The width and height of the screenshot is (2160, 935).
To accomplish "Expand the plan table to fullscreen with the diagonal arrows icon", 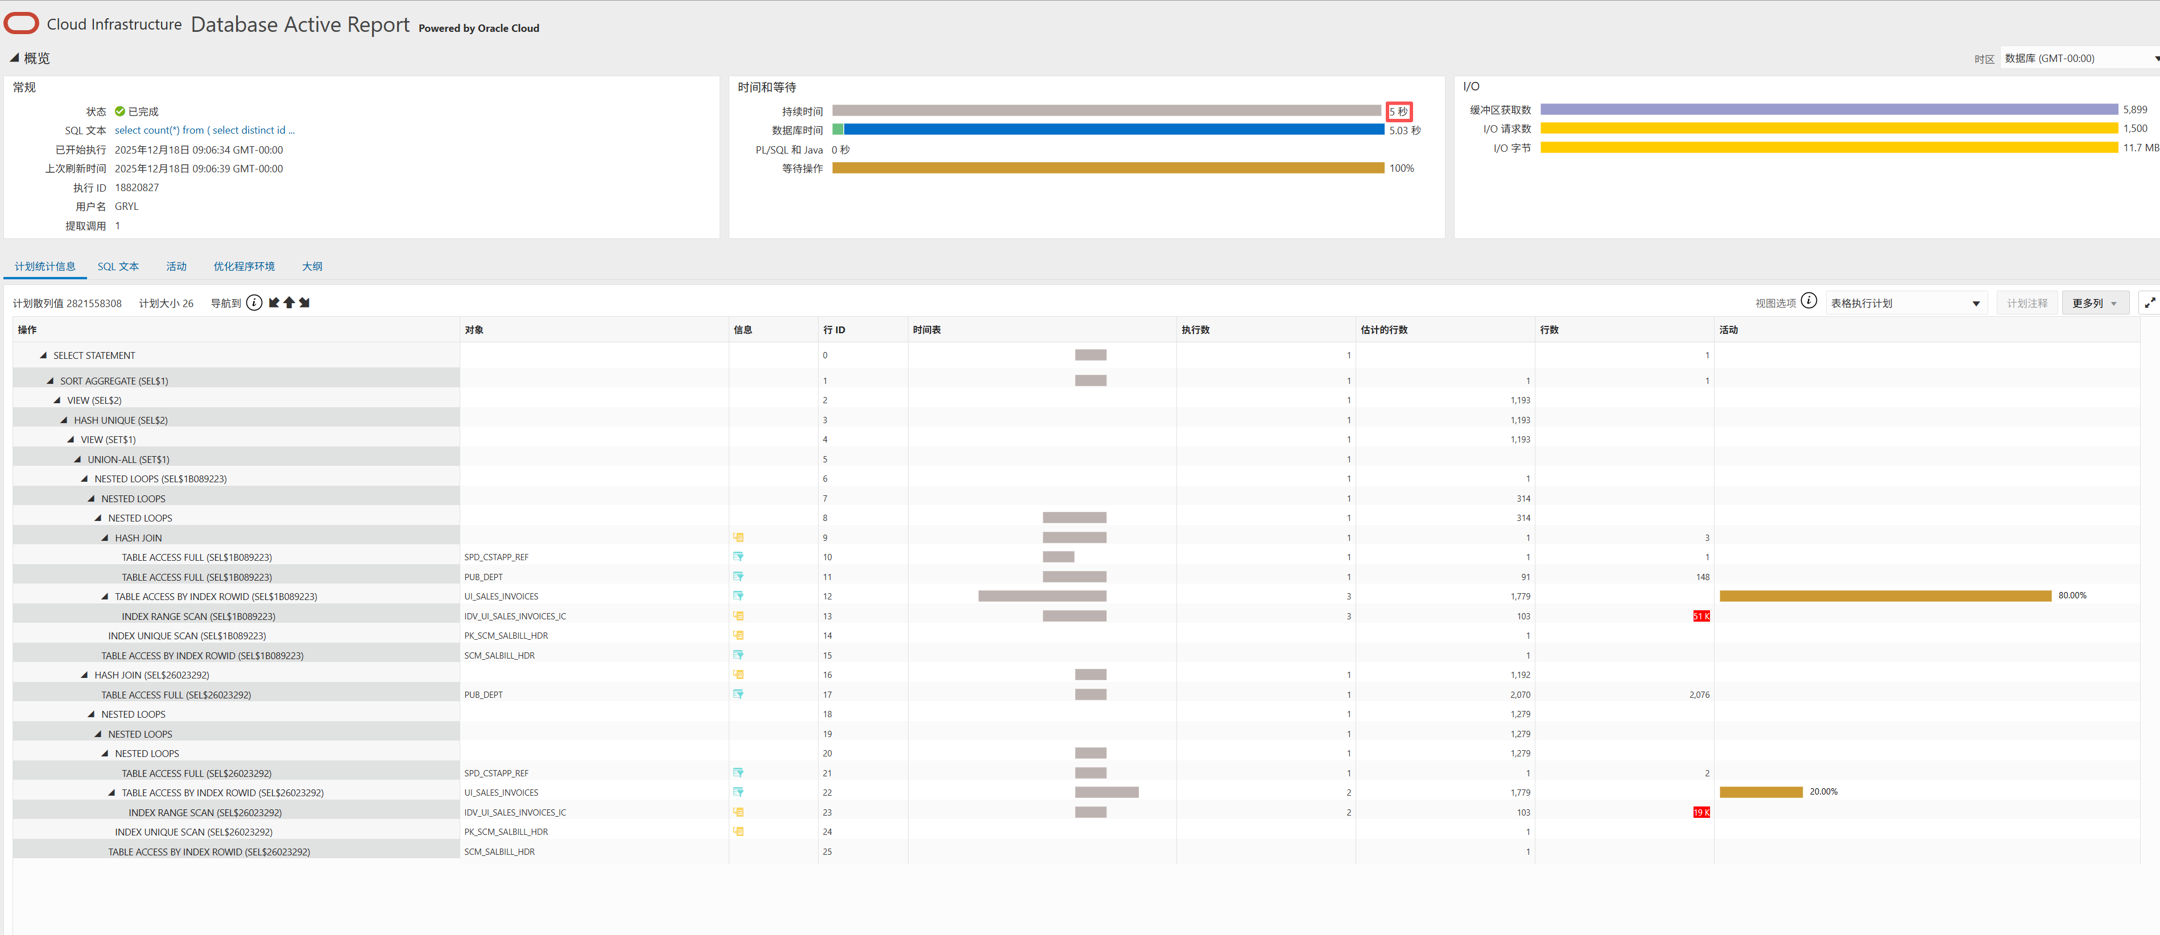I will point(2151,303).
